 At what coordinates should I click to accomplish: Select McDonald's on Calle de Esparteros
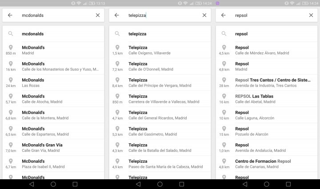(53, 131)
